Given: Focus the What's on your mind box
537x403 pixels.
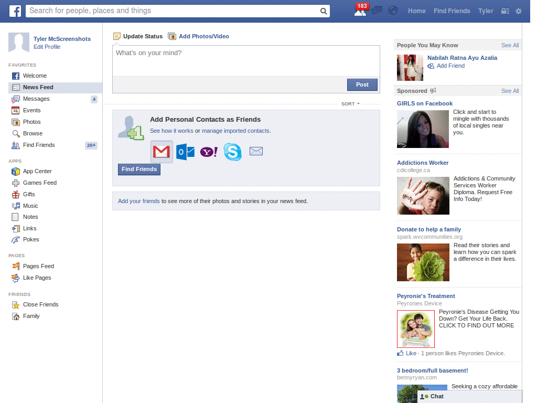Looking at the screenshot, I should pyautogui.click(x=246, y=61).
